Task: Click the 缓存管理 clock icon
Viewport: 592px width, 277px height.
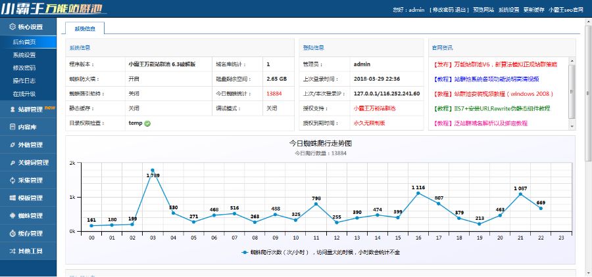Action: pos(12,234)
